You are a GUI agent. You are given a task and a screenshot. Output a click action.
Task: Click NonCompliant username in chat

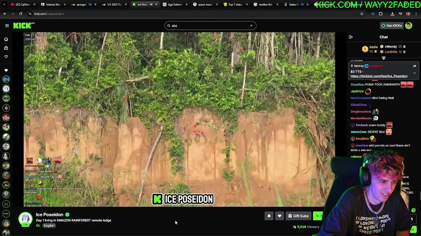(x=361, y=98)
